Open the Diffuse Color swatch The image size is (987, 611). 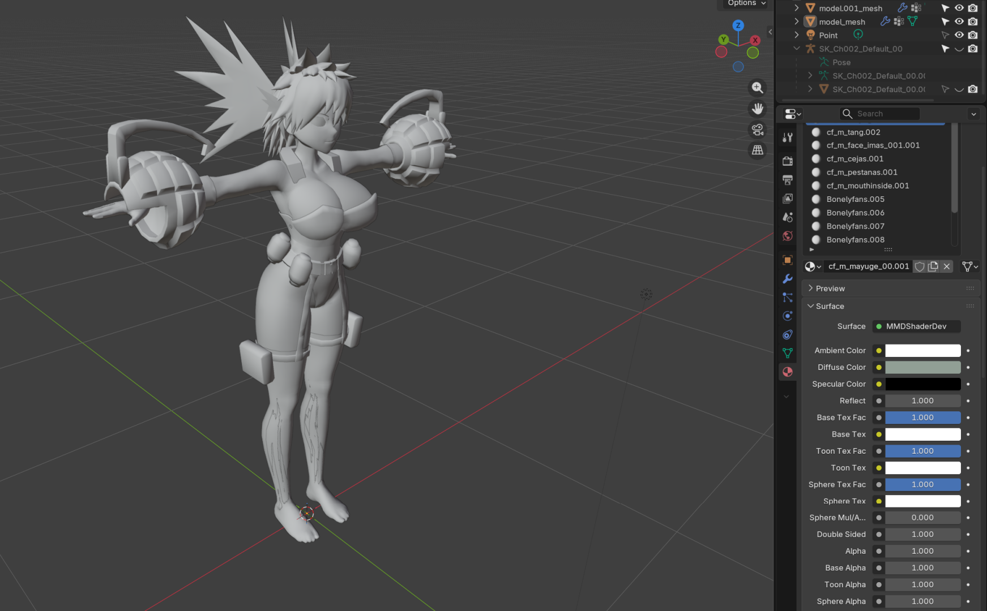click(923, 367)
